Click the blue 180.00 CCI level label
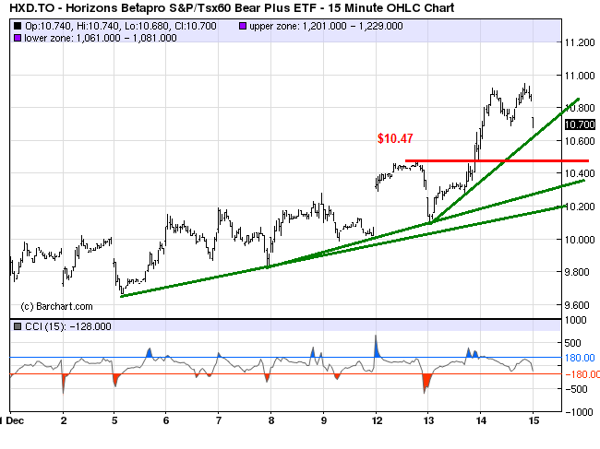This screenshot has width=600, height=449. 580,358
